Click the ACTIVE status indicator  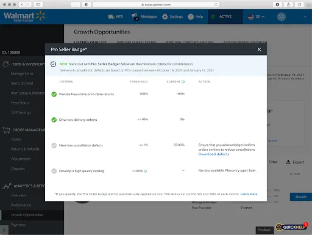(x=225, y=16)
